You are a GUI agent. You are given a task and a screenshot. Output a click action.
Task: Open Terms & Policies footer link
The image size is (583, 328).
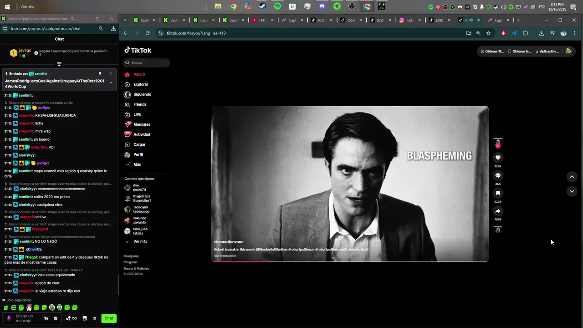point(136,268)
